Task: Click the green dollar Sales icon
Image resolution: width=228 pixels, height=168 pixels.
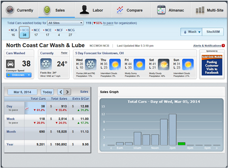Action: [47, 10]
